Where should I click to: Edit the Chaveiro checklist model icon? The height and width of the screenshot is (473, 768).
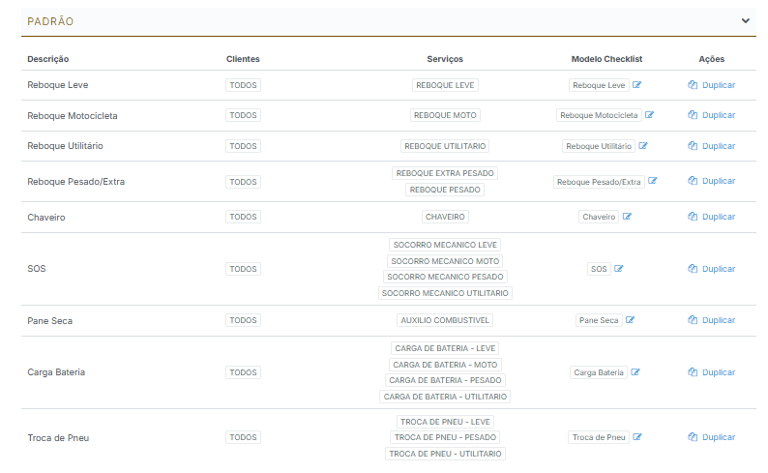point(627,217)
